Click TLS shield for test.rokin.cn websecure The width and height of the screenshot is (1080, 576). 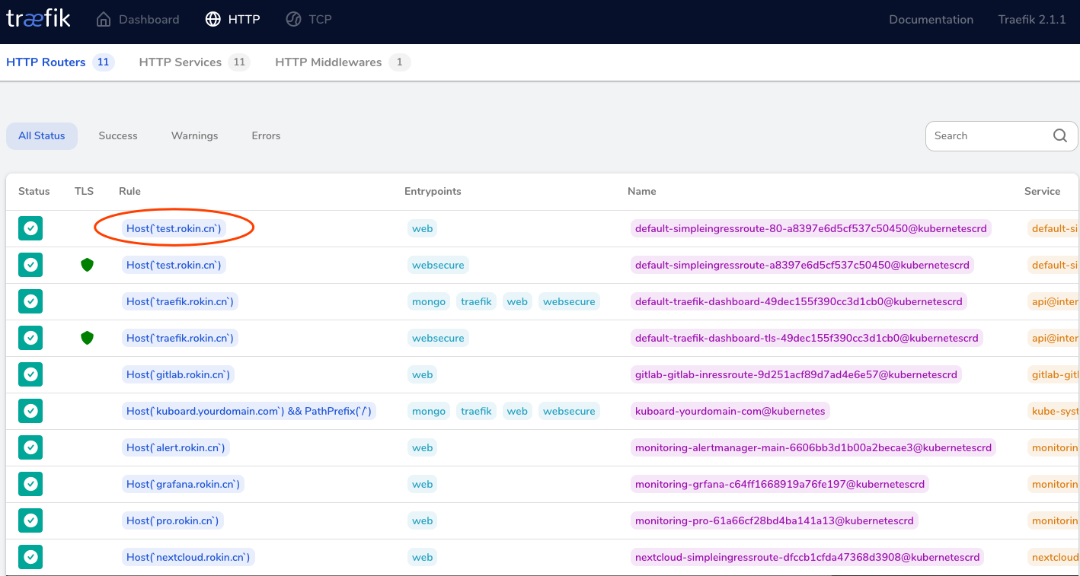[x=88, y=265]
